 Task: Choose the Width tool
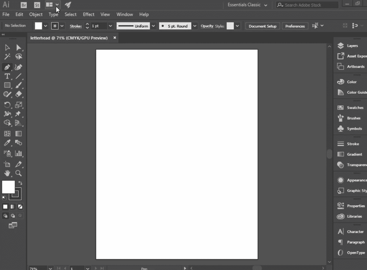pyautogui.click(x=7, y=114)
